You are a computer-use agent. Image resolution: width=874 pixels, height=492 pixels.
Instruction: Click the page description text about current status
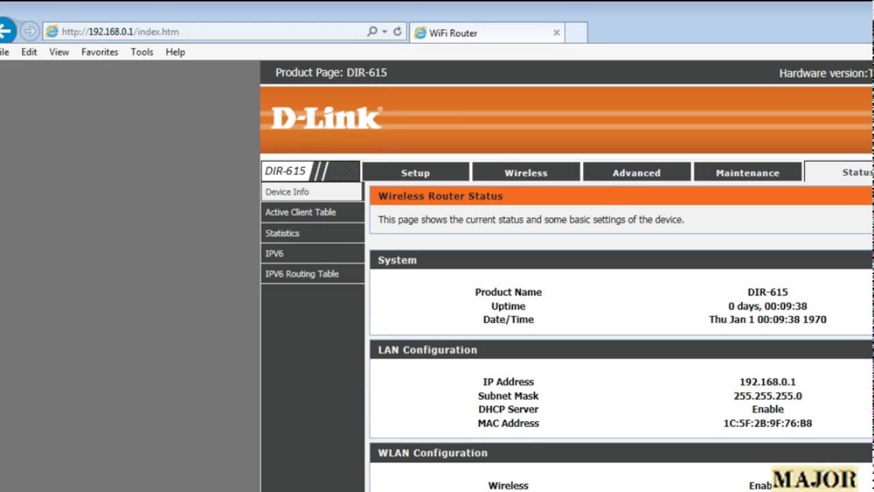(531, 220)
